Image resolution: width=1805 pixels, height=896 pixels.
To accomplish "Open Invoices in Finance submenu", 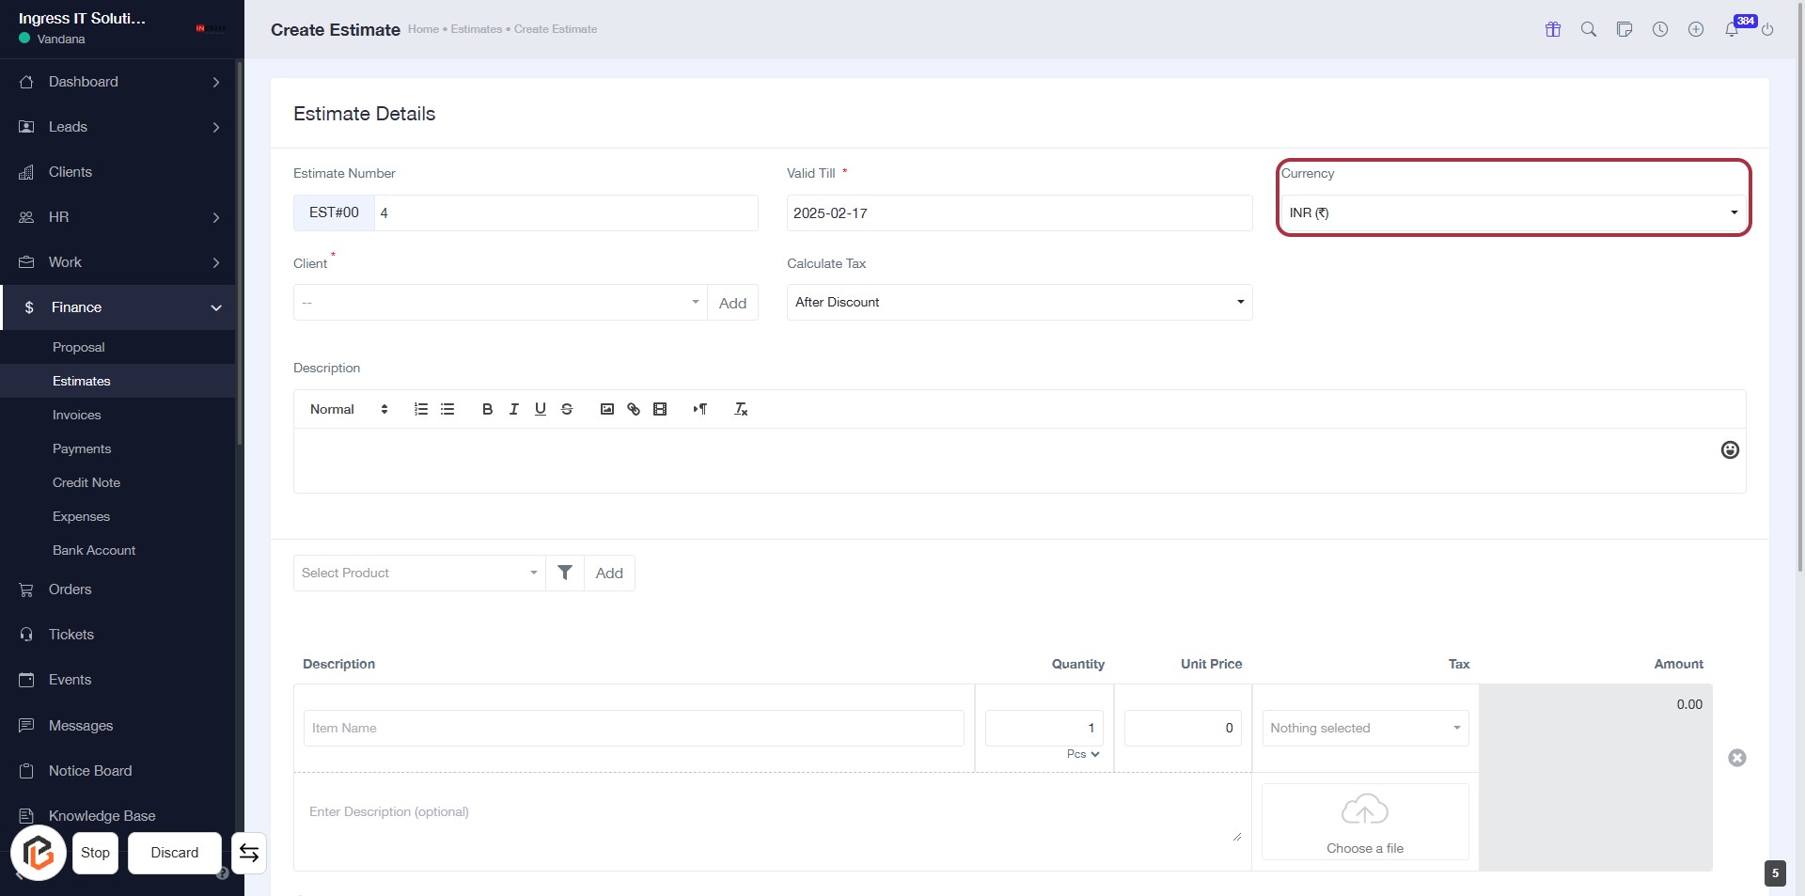I will [x=76, y=415].
